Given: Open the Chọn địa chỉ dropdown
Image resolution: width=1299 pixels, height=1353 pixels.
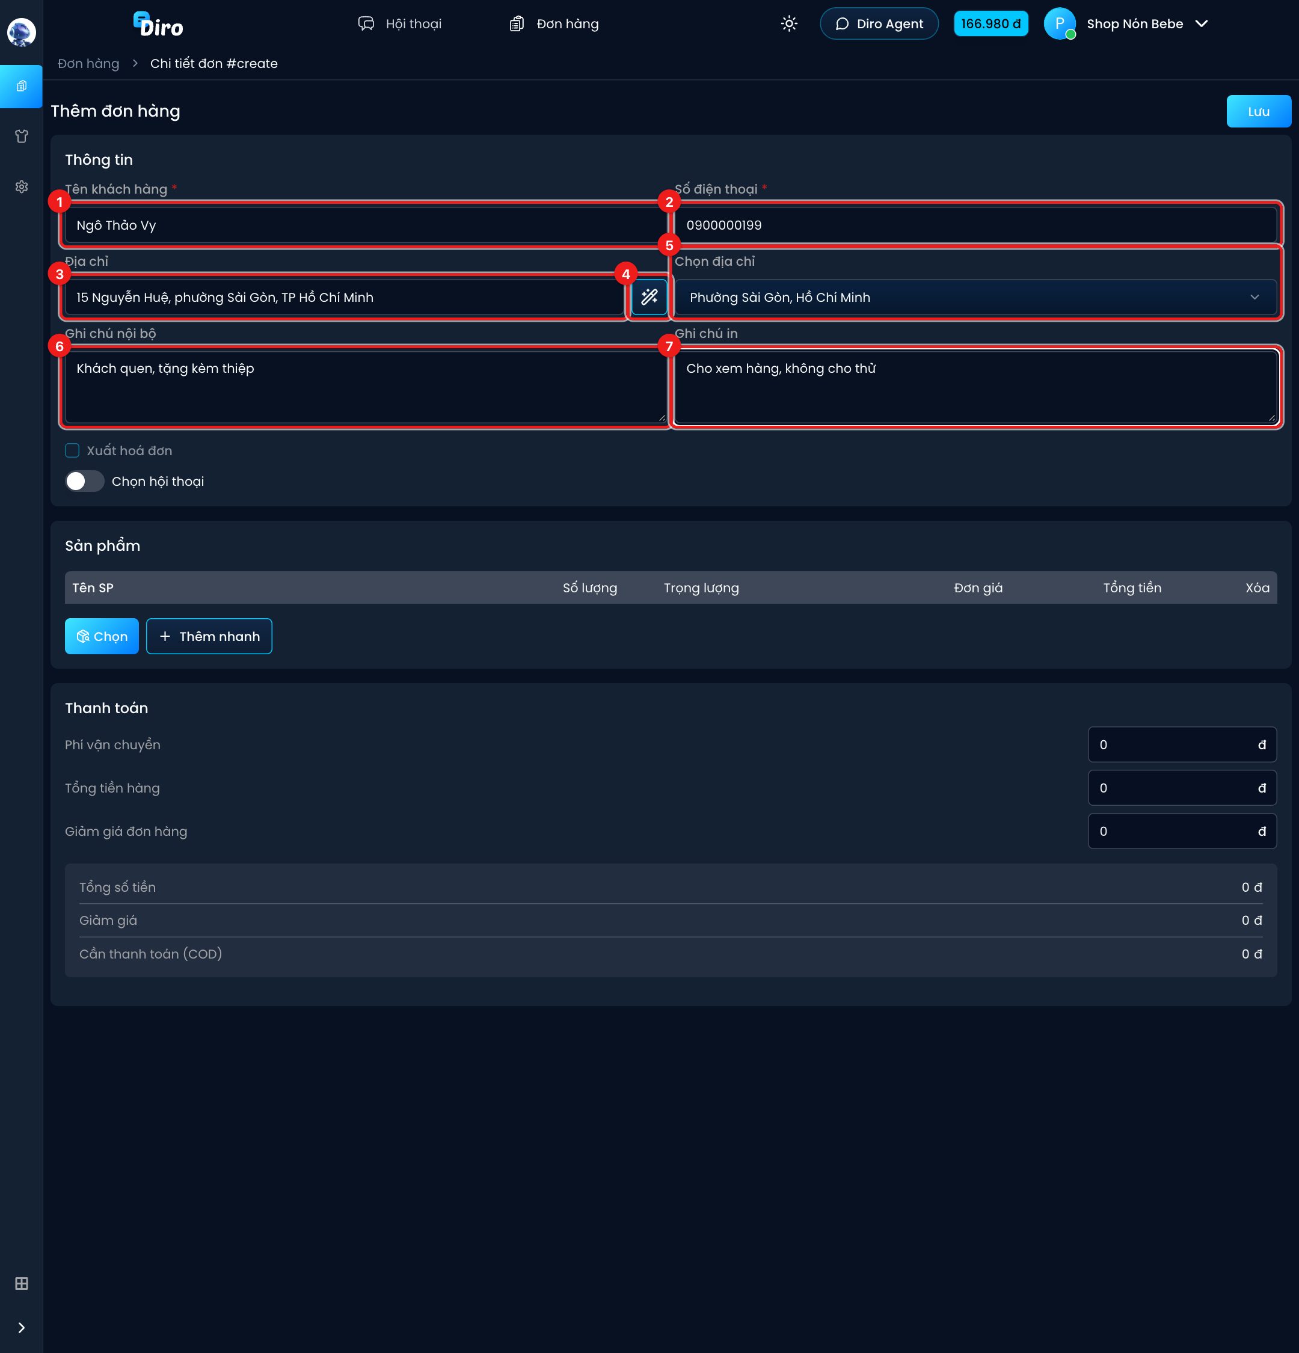Looking at the screenshot, I should (975, 298).
